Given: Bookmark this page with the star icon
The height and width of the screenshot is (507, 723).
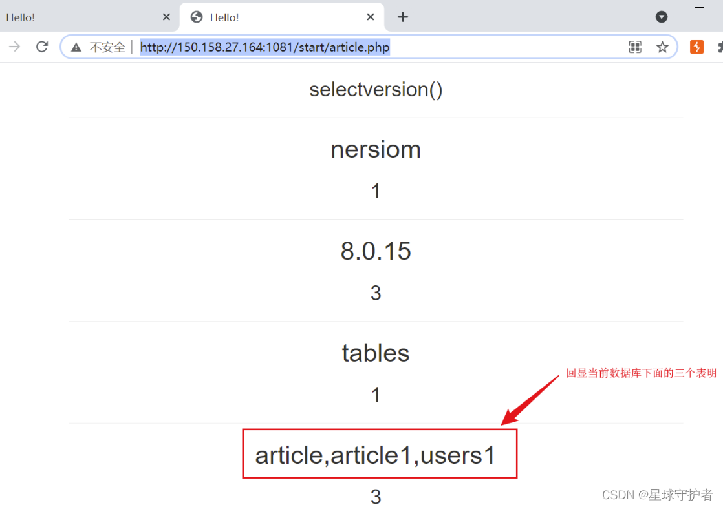Looking at the screenshot, I should point(662,47).
